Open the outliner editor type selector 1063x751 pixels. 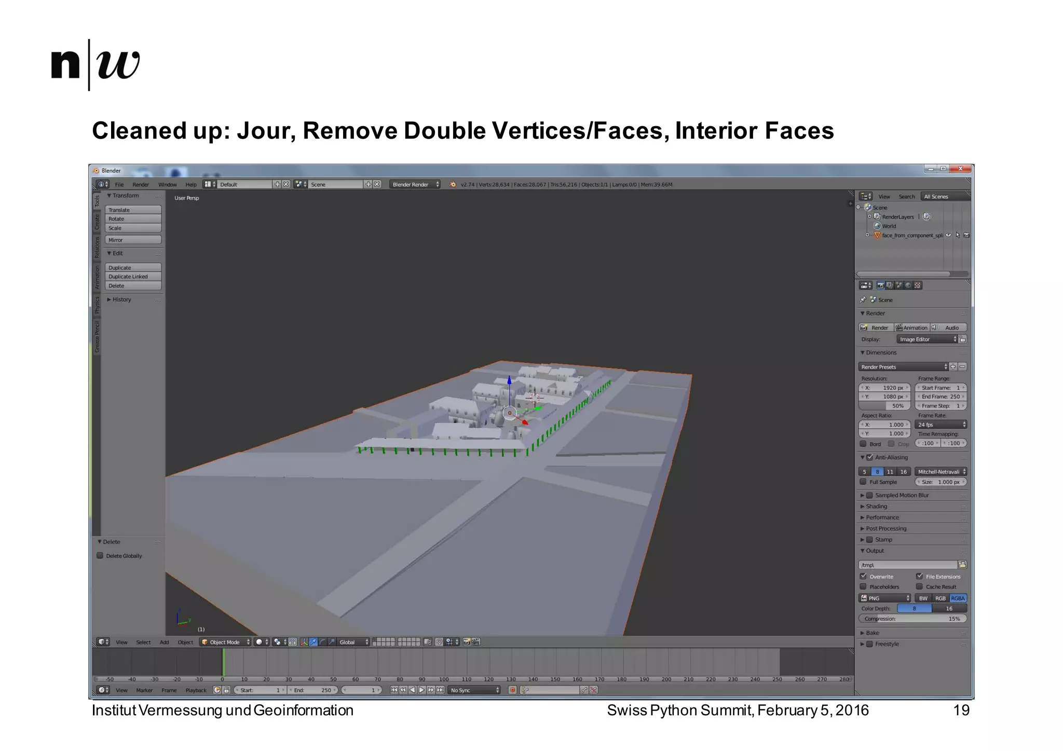pos(866,197)
